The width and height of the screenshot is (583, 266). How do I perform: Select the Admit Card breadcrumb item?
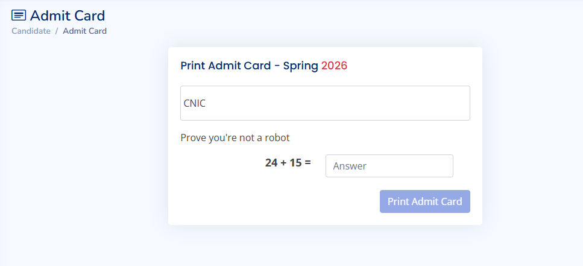pos(84,31)
